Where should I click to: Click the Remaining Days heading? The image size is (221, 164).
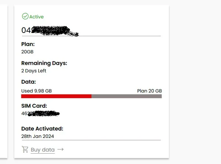[x=44, y=63]
